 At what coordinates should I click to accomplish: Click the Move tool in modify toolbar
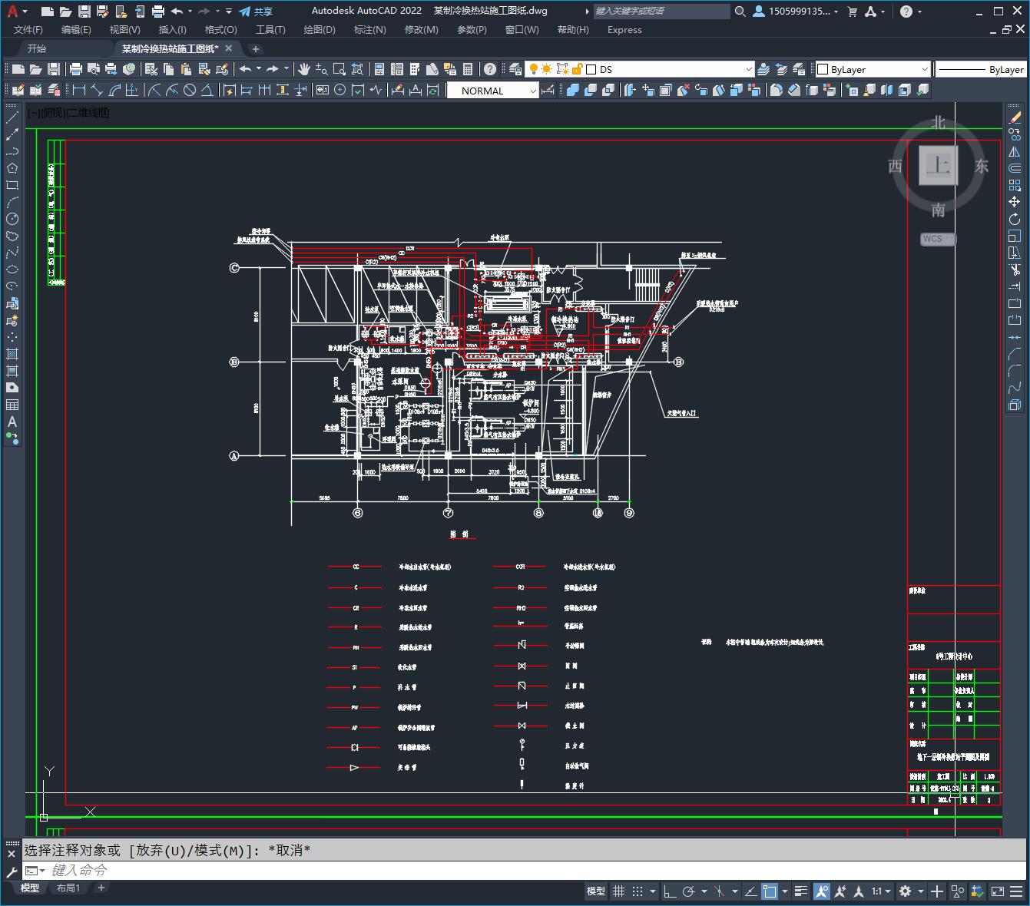point(1015,202)
